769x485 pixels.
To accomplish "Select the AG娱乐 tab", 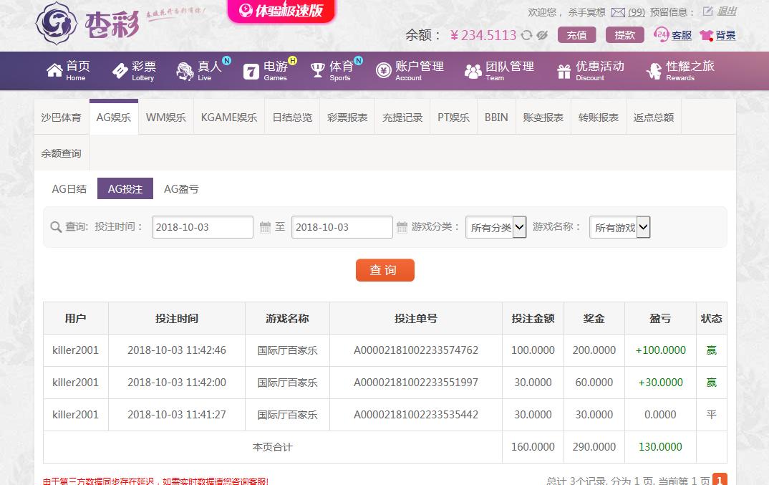I will (114, 117).
